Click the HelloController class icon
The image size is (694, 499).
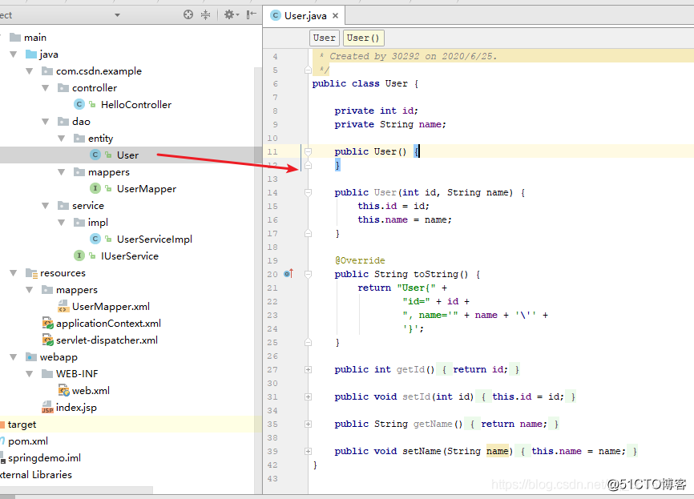pyautogui.click(x=79, y=104)
